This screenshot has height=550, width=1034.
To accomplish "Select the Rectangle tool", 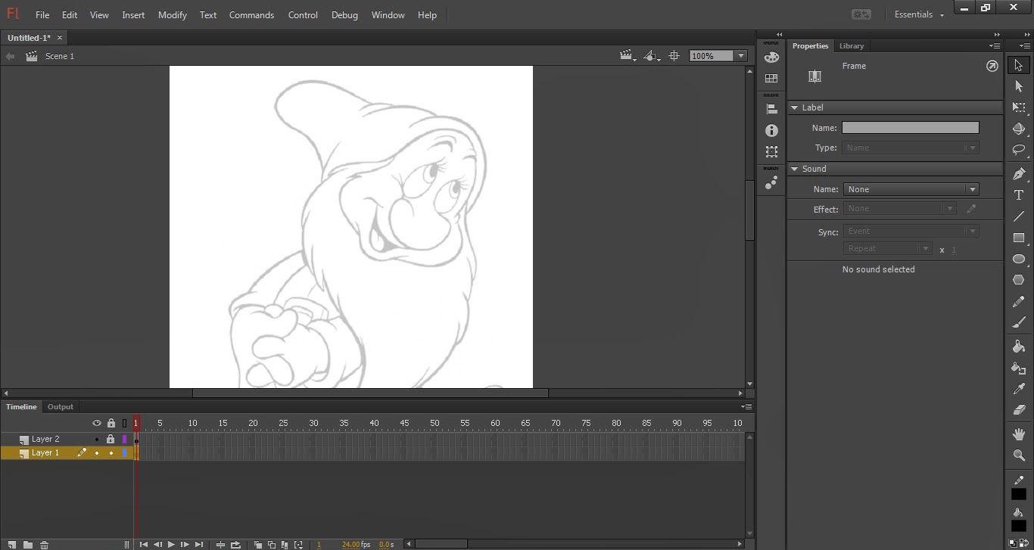I will [x=1019, y=238].
